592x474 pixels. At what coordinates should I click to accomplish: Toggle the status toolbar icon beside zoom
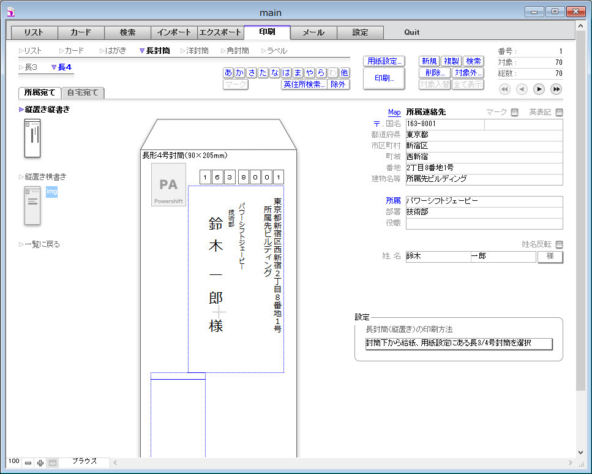pos(53,463)
